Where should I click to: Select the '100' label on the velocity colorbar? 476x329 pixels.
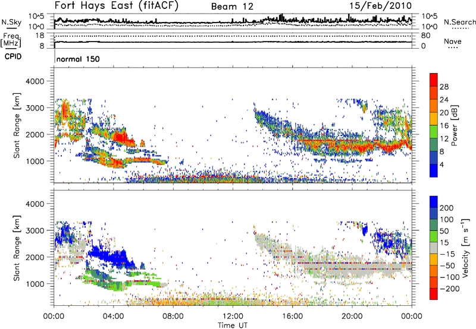pos(447,219)
